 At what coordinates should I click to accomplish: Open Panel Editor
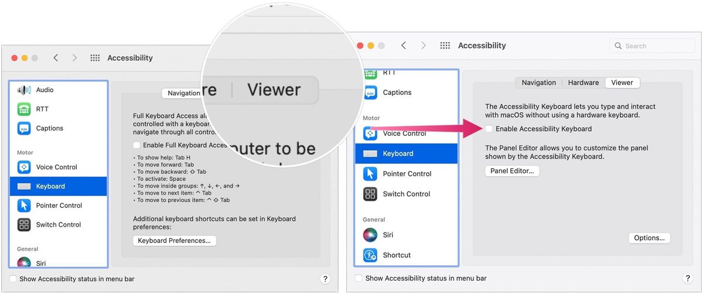512,171
